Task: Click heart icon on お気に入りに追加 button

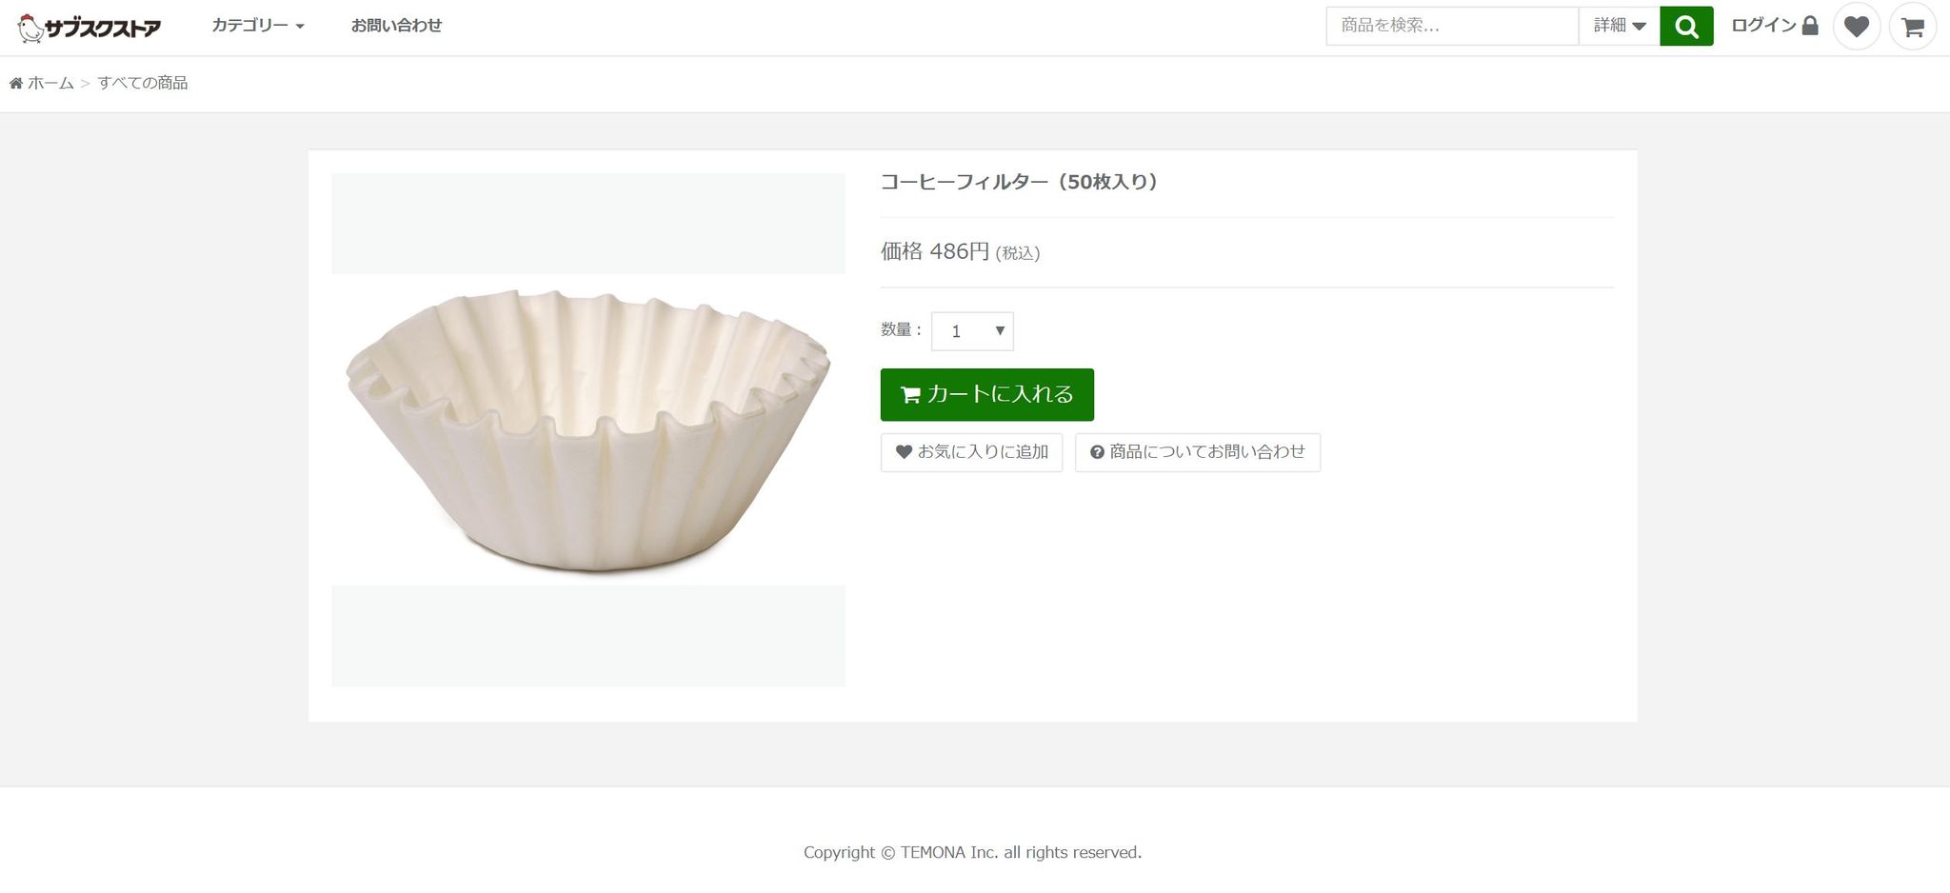Action: 904,452
